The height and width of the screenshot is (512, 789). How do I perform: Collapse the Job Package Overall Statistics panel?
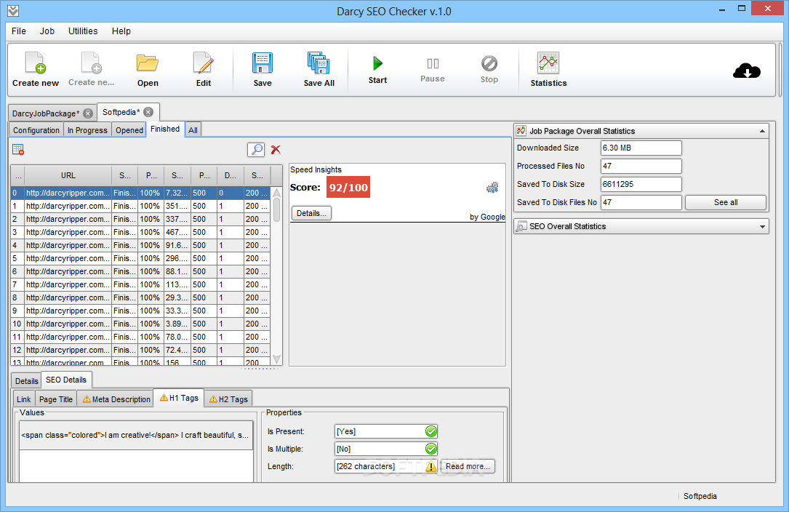(x=762, y=131)
